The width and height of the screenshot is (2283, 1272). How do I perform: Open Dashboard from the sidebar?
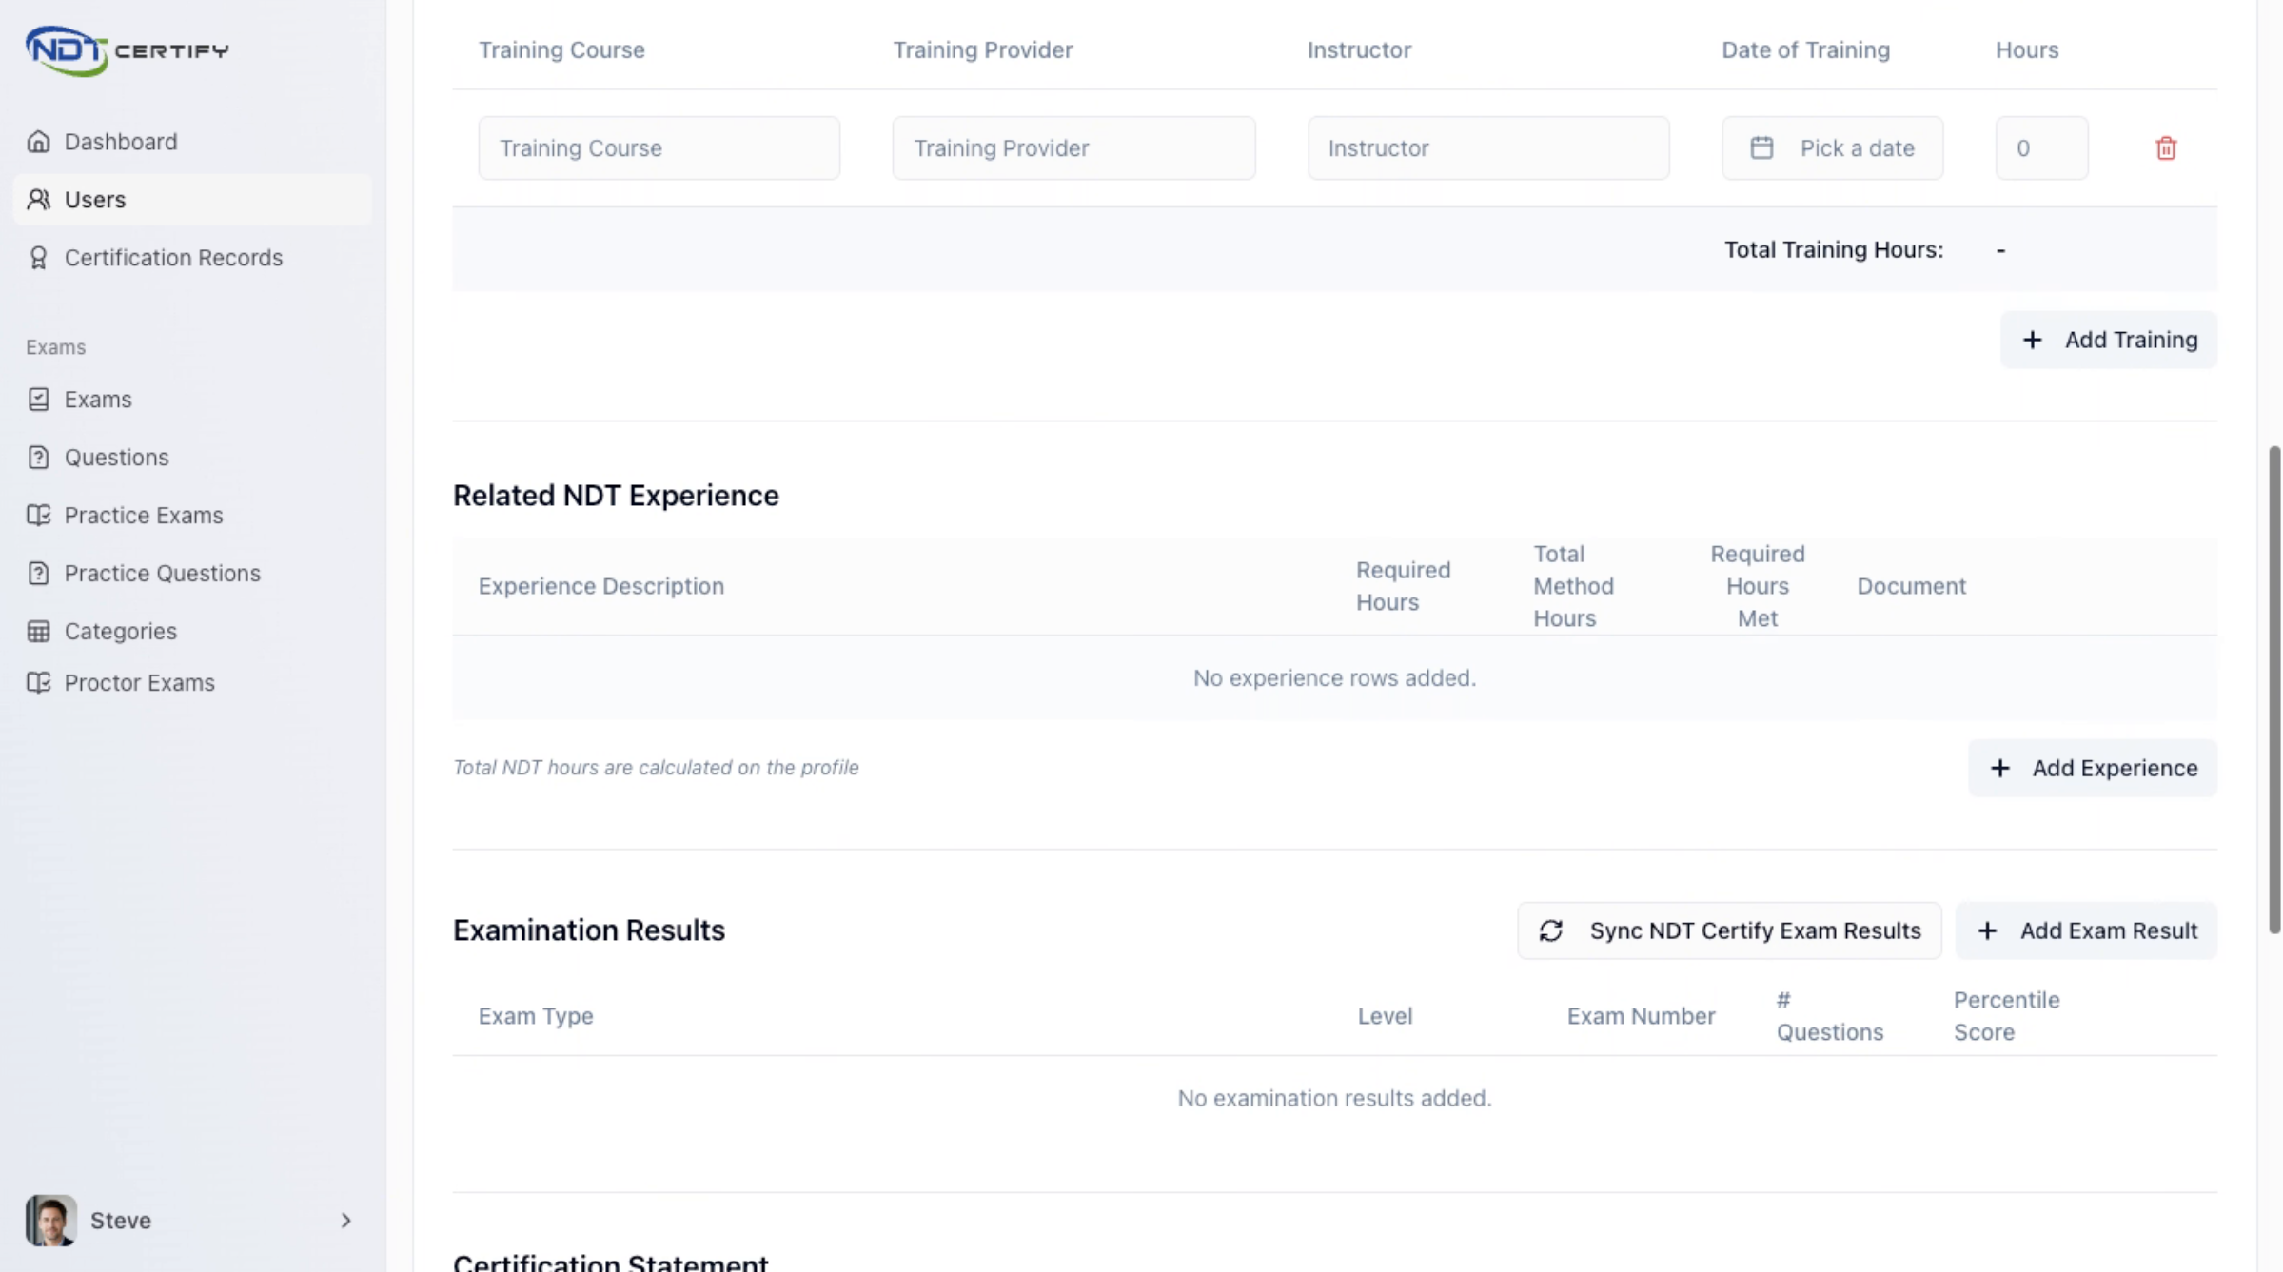tap(192, 142)
